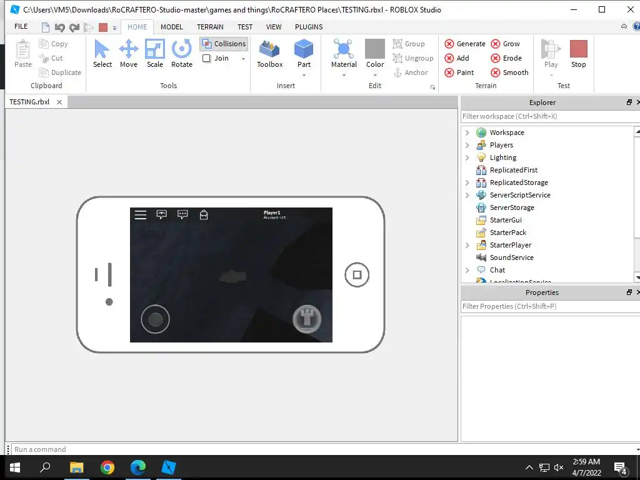Open Google Chrome from the taskbar
The image size is (640, 480).
[107, 467]
